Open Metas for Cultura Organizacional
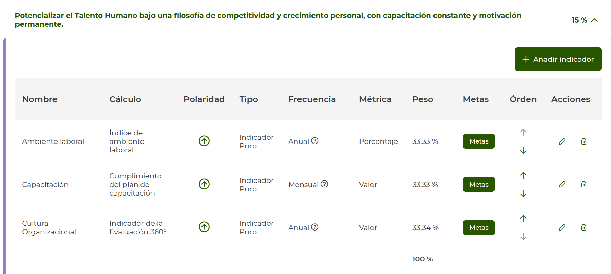611x274 pixels. tap(478, 227)
